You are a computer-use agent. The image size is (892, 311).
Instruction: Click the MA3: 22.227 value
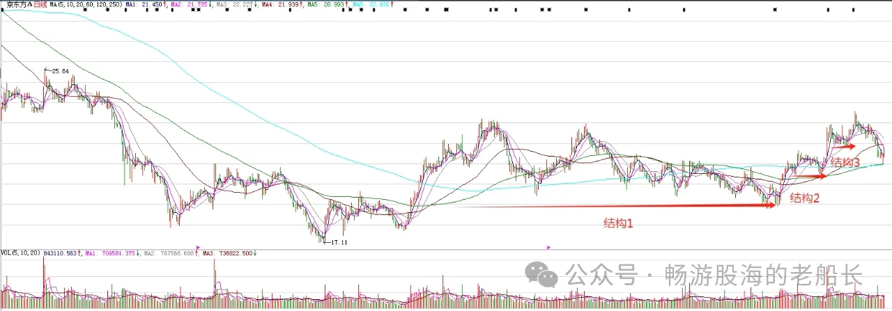(235, 4)
